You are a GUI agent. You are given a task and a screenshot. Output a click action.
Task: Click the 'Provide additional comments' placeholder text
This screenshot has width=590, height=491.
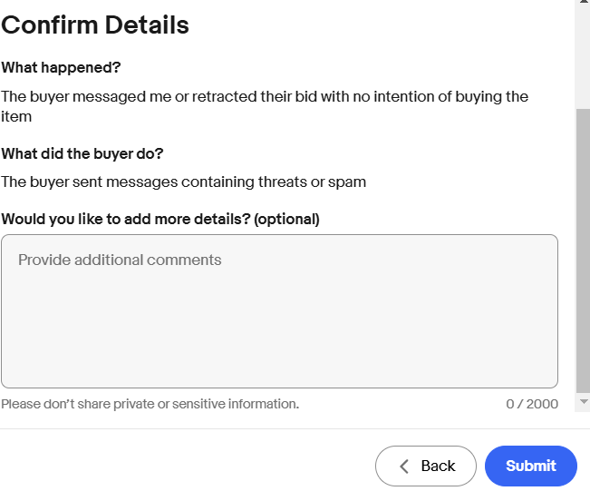[x=120, y=260]
